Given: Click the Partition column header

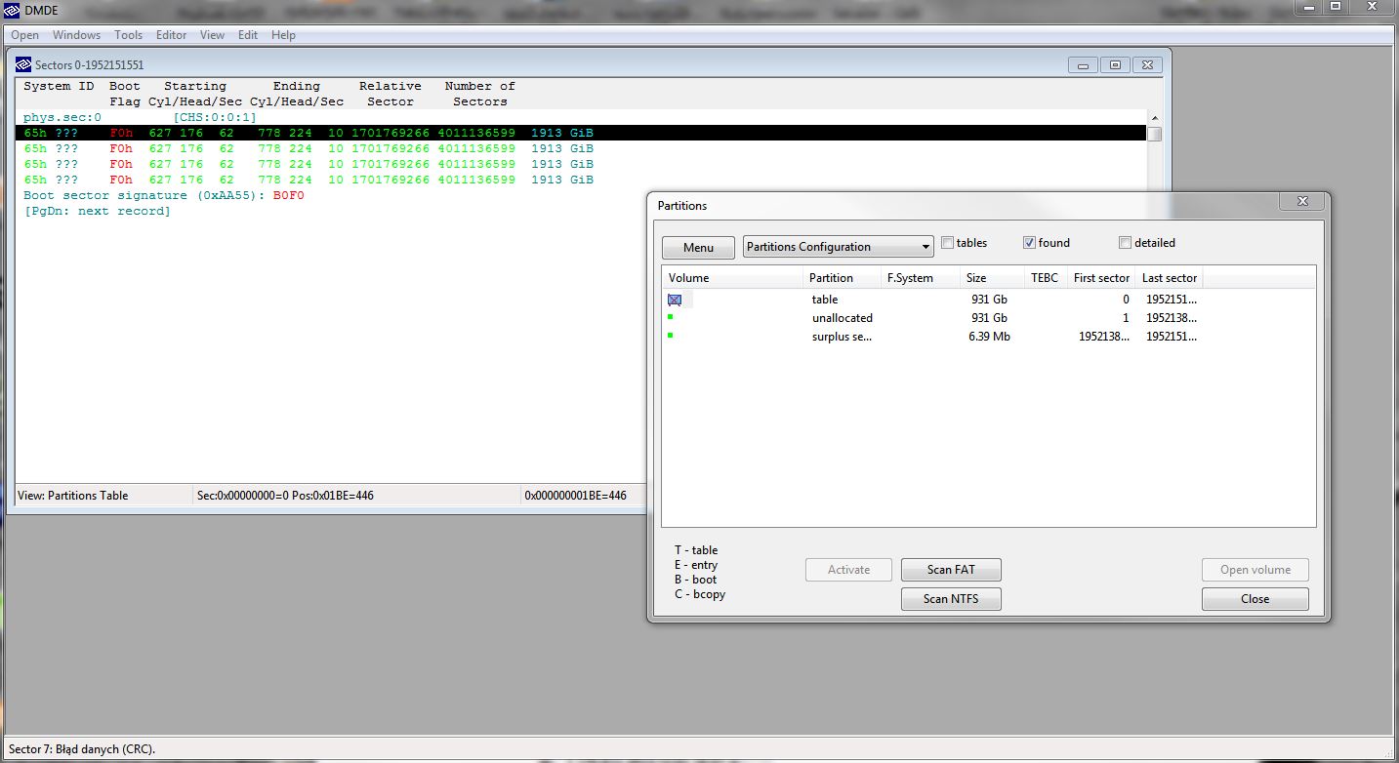Looking at the screenshot, I should coord(842,278).
